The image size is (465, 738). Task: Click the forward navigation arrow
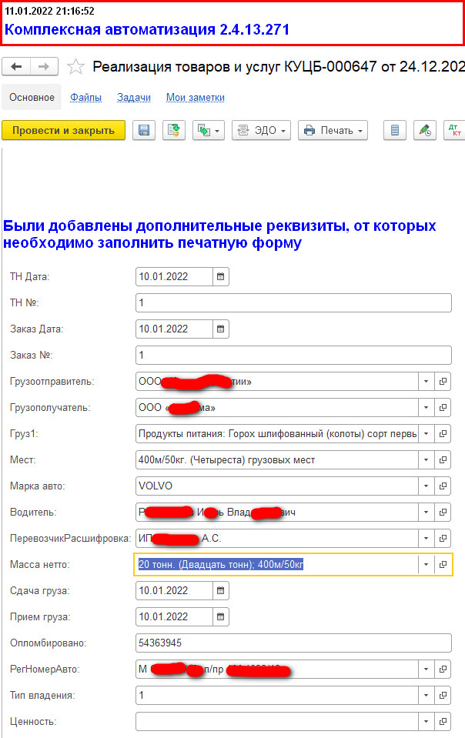pos(45,67)
